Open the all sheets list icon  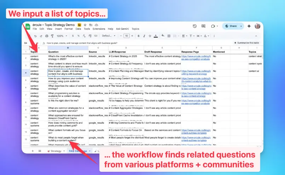click(40, 151)
